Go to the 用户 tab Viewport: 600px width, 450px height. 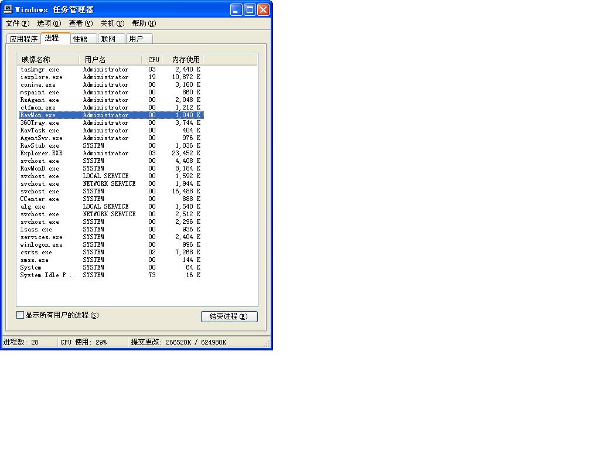pos(139,39)
